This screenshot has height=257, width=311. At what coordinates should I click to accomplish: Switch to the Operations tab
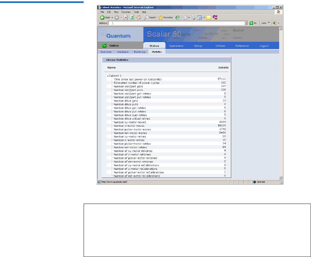(176, 46)
